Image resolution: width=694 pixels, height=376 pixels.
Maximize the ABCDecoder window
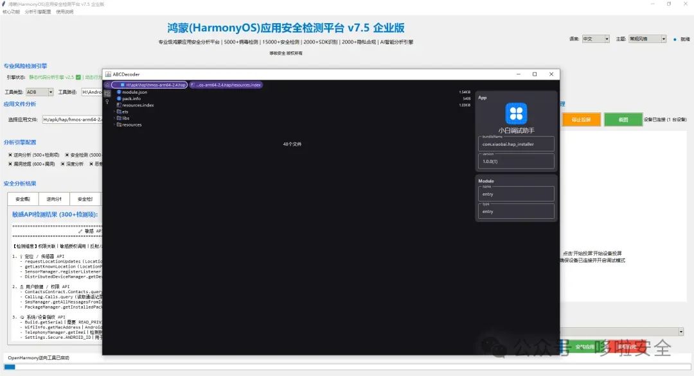tap(535, 74)
